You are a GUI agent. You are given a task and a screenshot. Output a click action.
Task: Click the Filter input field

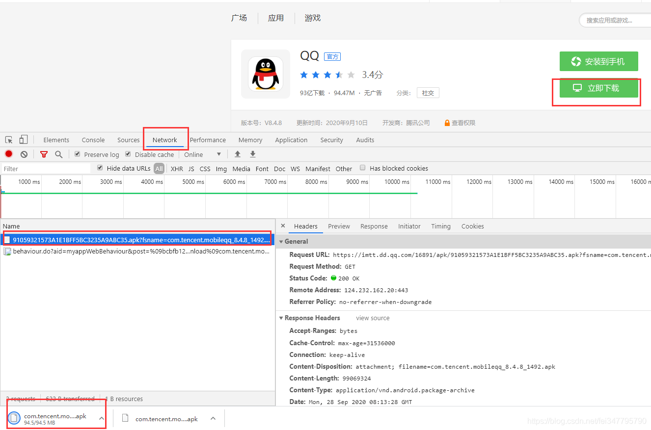(46, 169)
